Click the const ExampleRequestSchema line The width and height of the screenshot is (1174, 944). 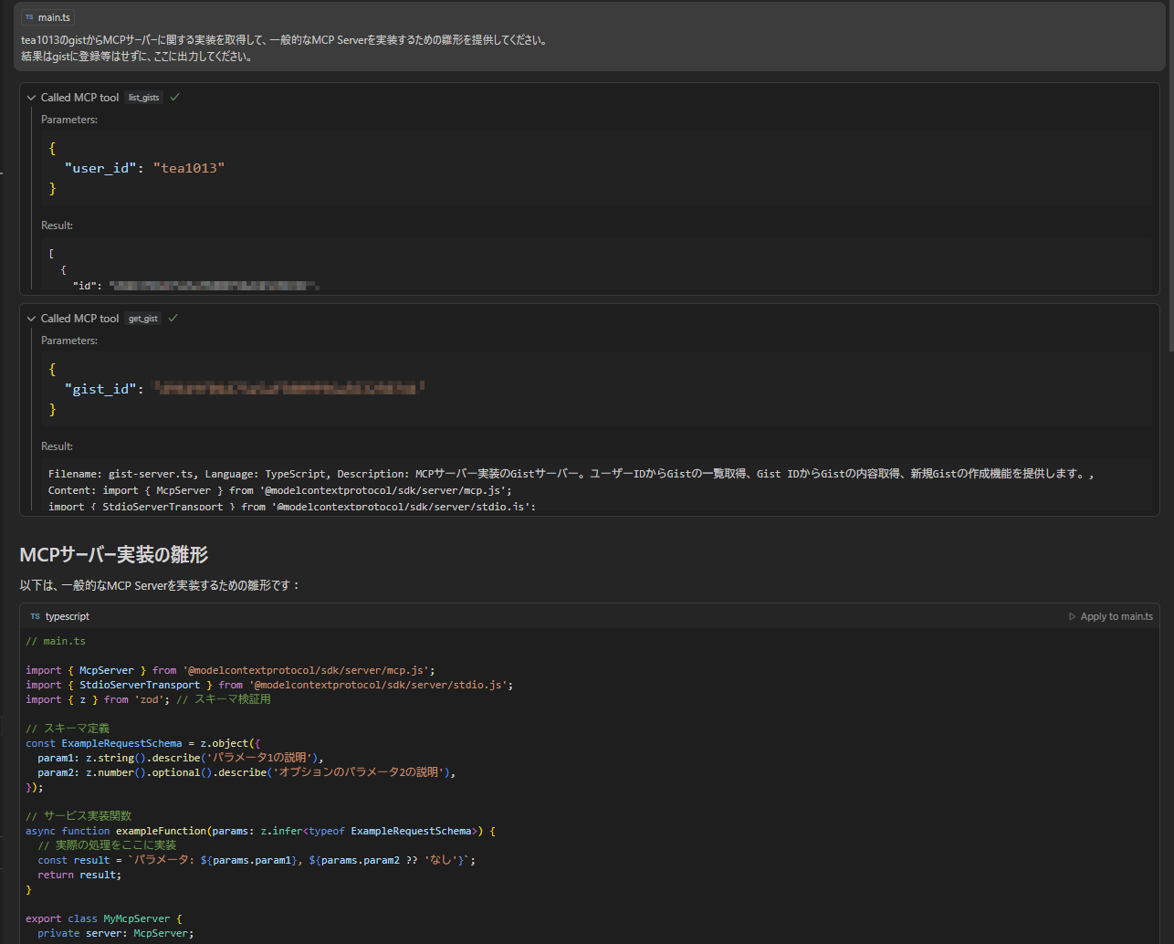(x=143, y=743)
